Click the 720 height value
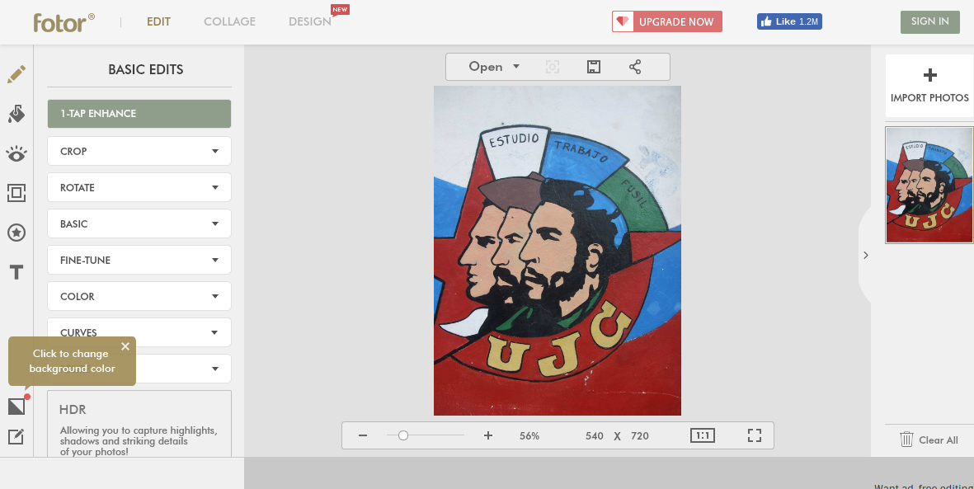Viewport: 974px width, 489px height. 640,435
